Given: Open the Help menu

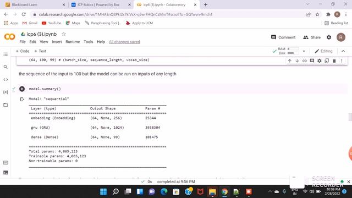Looking at the screenshot, I should 101,42.
